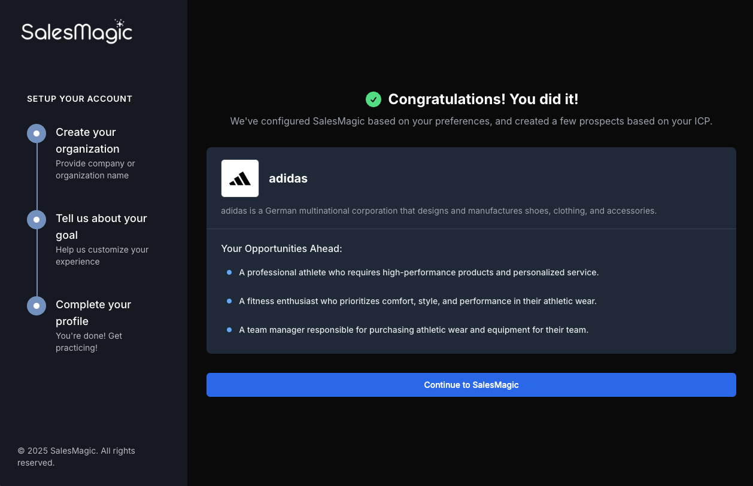Screen dimensions: 753x486
Task: Click the bullet beside fitness enthusiast opportunity
Action: tap(229, 301)
